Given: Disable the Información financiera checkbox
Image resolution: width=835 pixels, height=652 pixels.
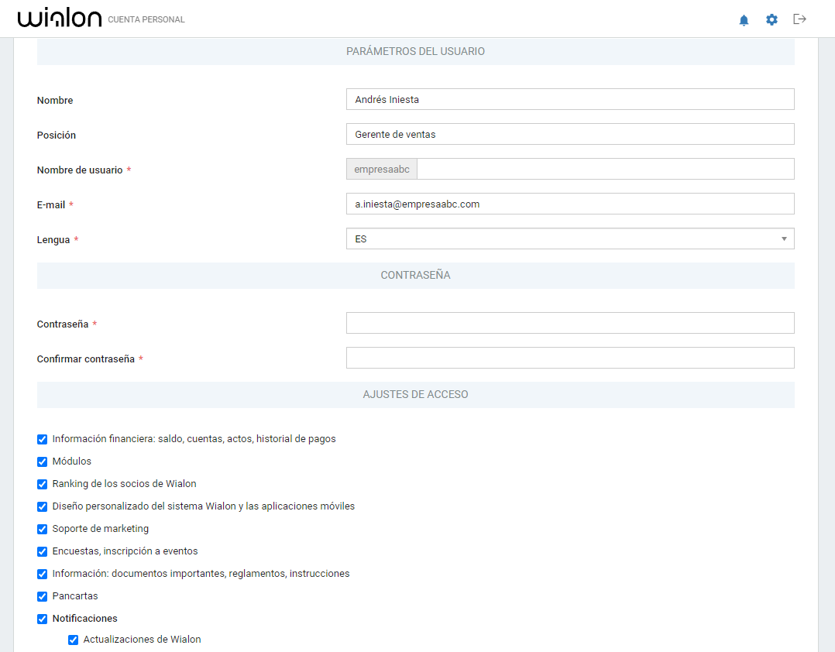Looking at the screenshot, I should coord(42,439).
